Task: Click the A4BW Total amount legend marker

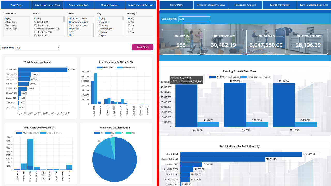Action: [x=19, y=133]
